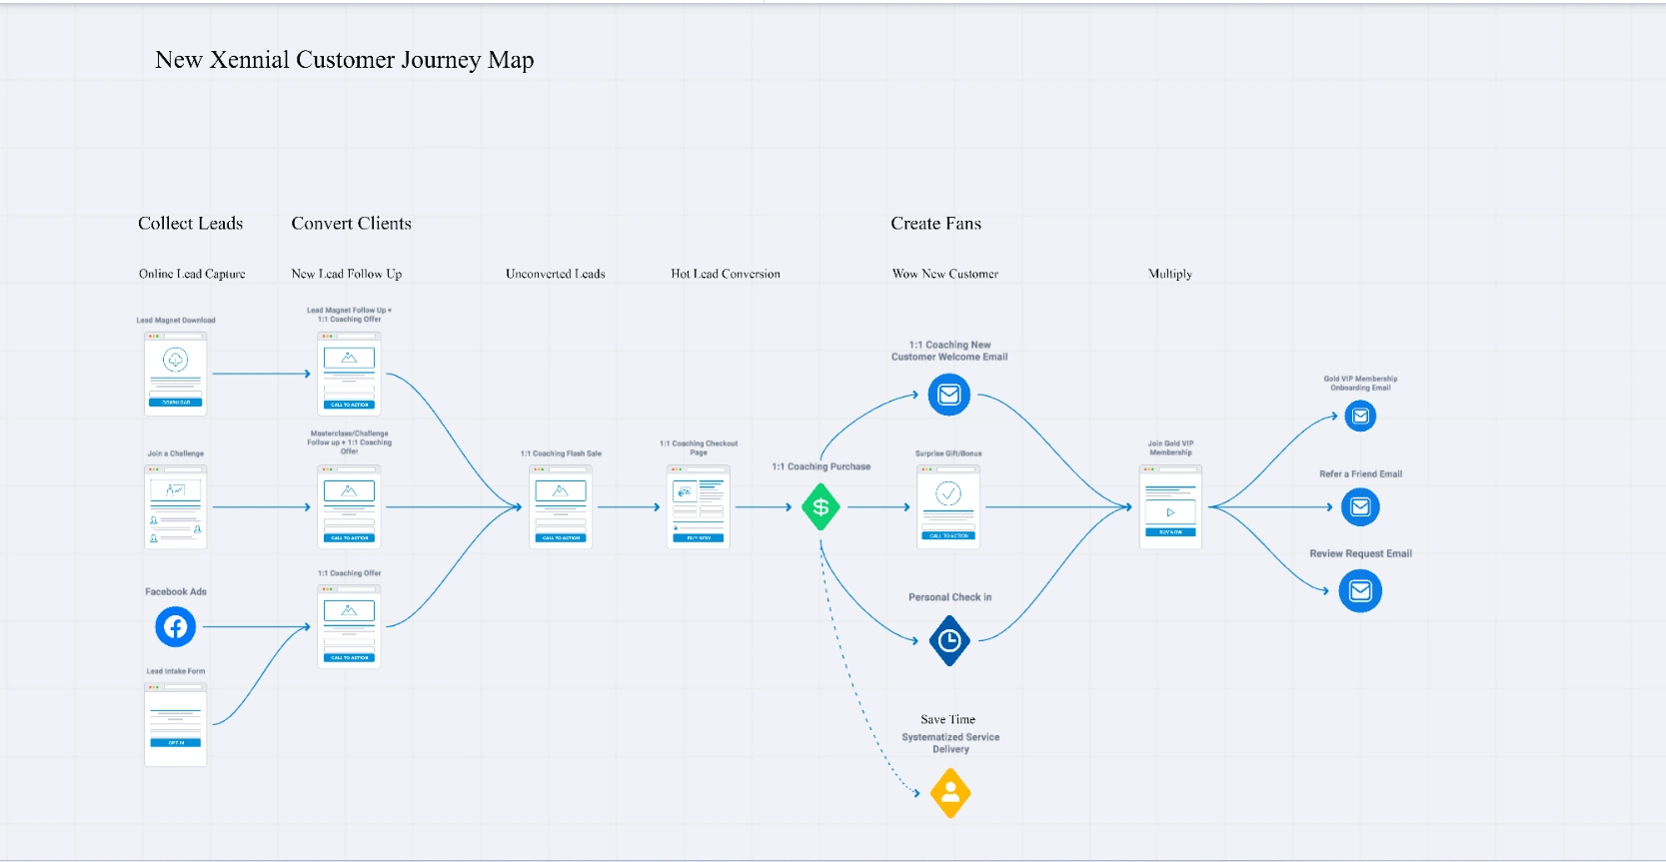Image resolution: width=1666 pixels, height=862 pixels.
Task: Click the yellow Systematized Service Delivery person icon
Action: point(950,793)
